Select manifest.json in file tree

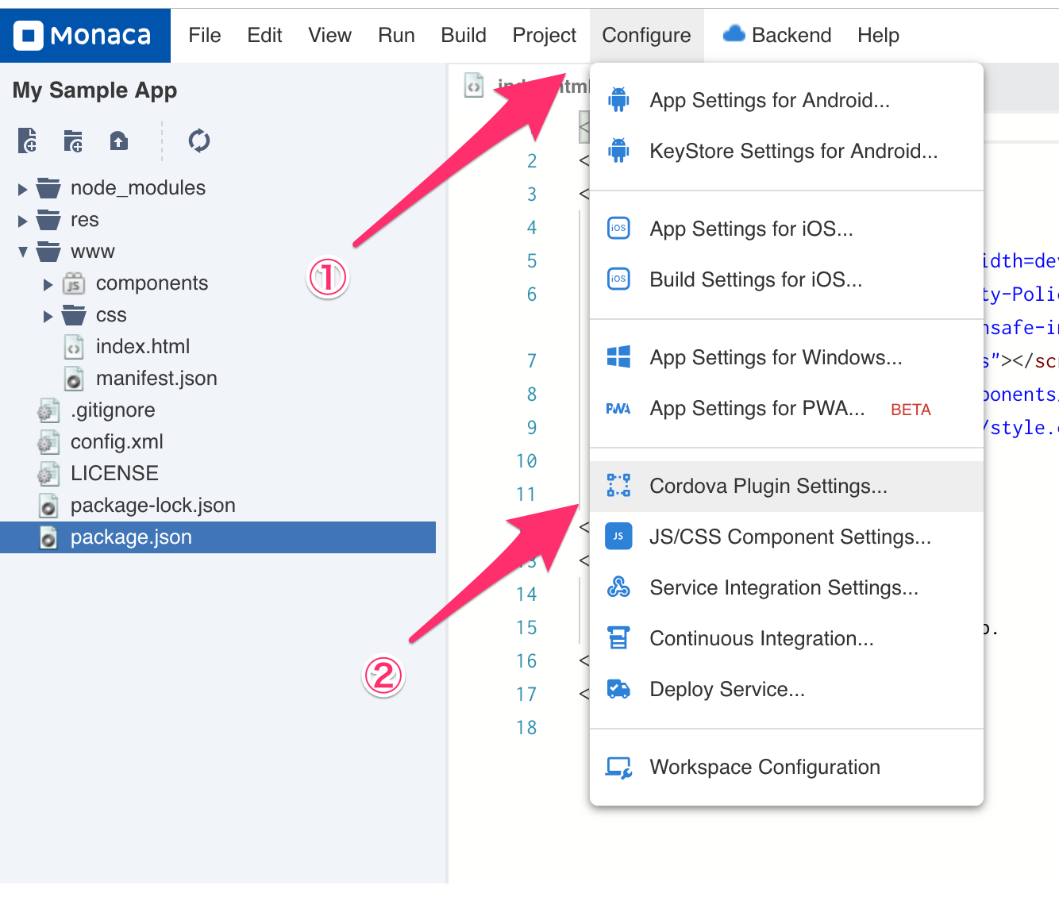(156, 379)
